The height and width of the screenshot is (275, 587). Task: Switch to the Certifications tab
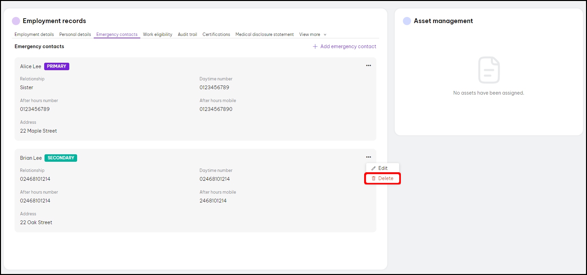216,35
